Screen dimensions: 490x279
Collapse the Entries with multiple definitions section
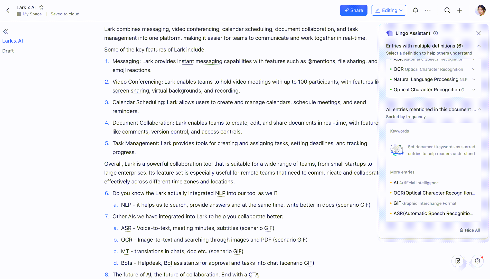coord(479,46)
